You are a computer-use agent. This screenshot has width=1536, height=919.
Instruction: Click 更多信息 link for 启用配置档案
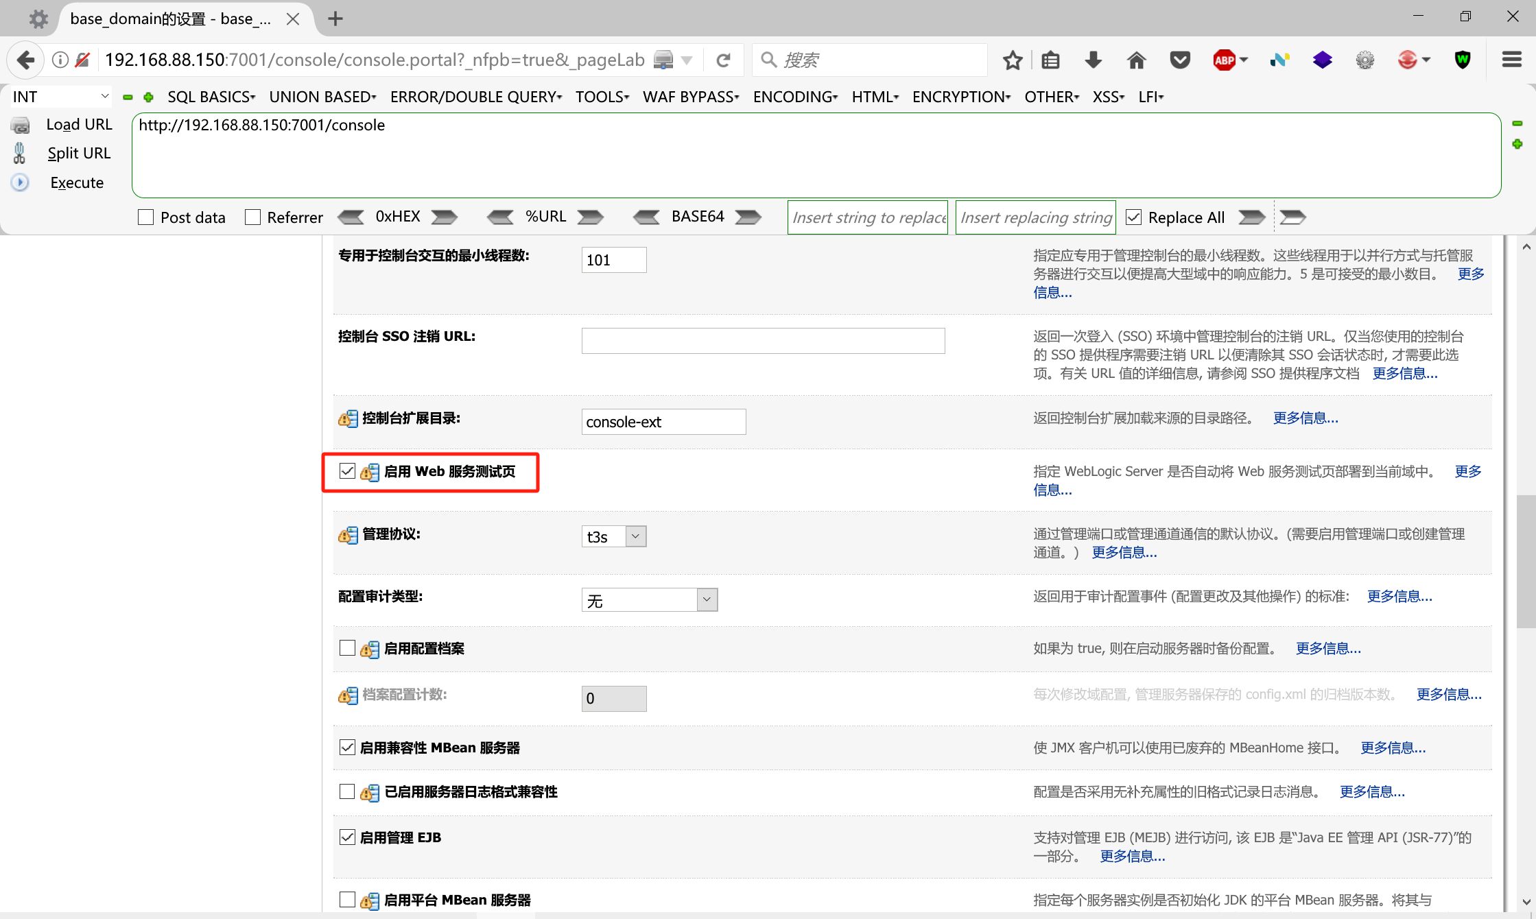point(1328,648)
